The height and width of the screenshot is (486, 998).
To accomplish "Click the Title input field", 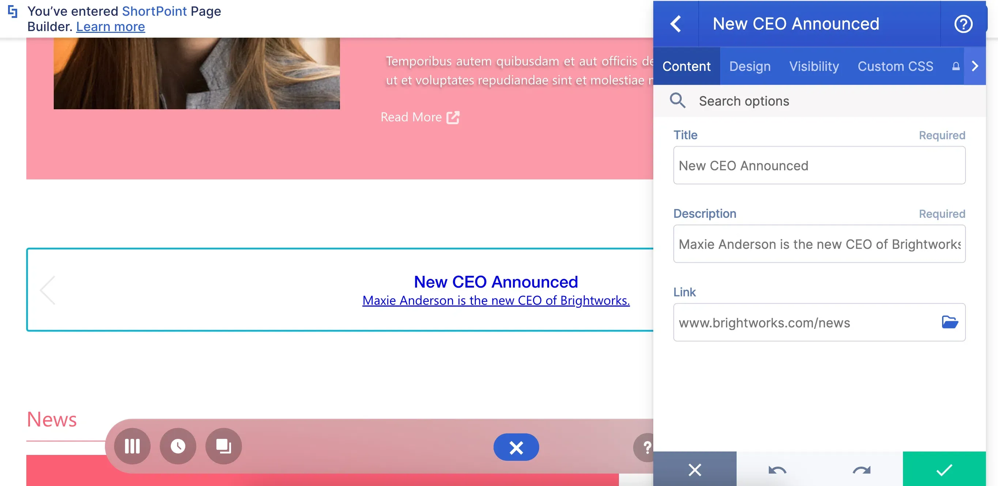I will click(x=819, y=166).
